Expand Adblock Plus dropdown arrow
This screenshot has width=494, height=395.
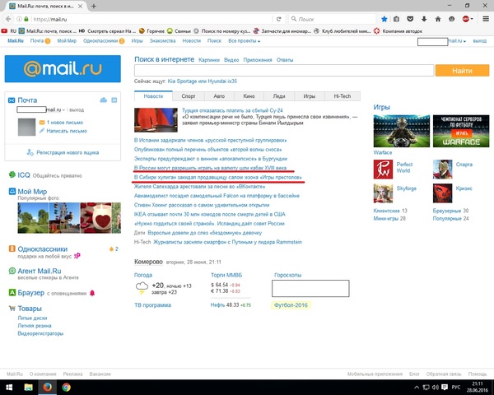[x=472, y=19]
